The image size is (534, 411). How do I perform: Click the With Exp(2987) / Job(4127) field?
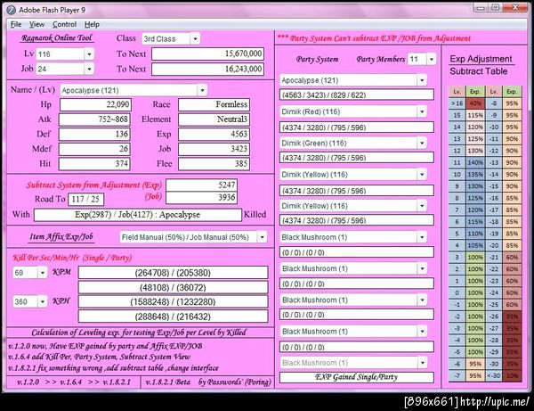click(138, 215)
